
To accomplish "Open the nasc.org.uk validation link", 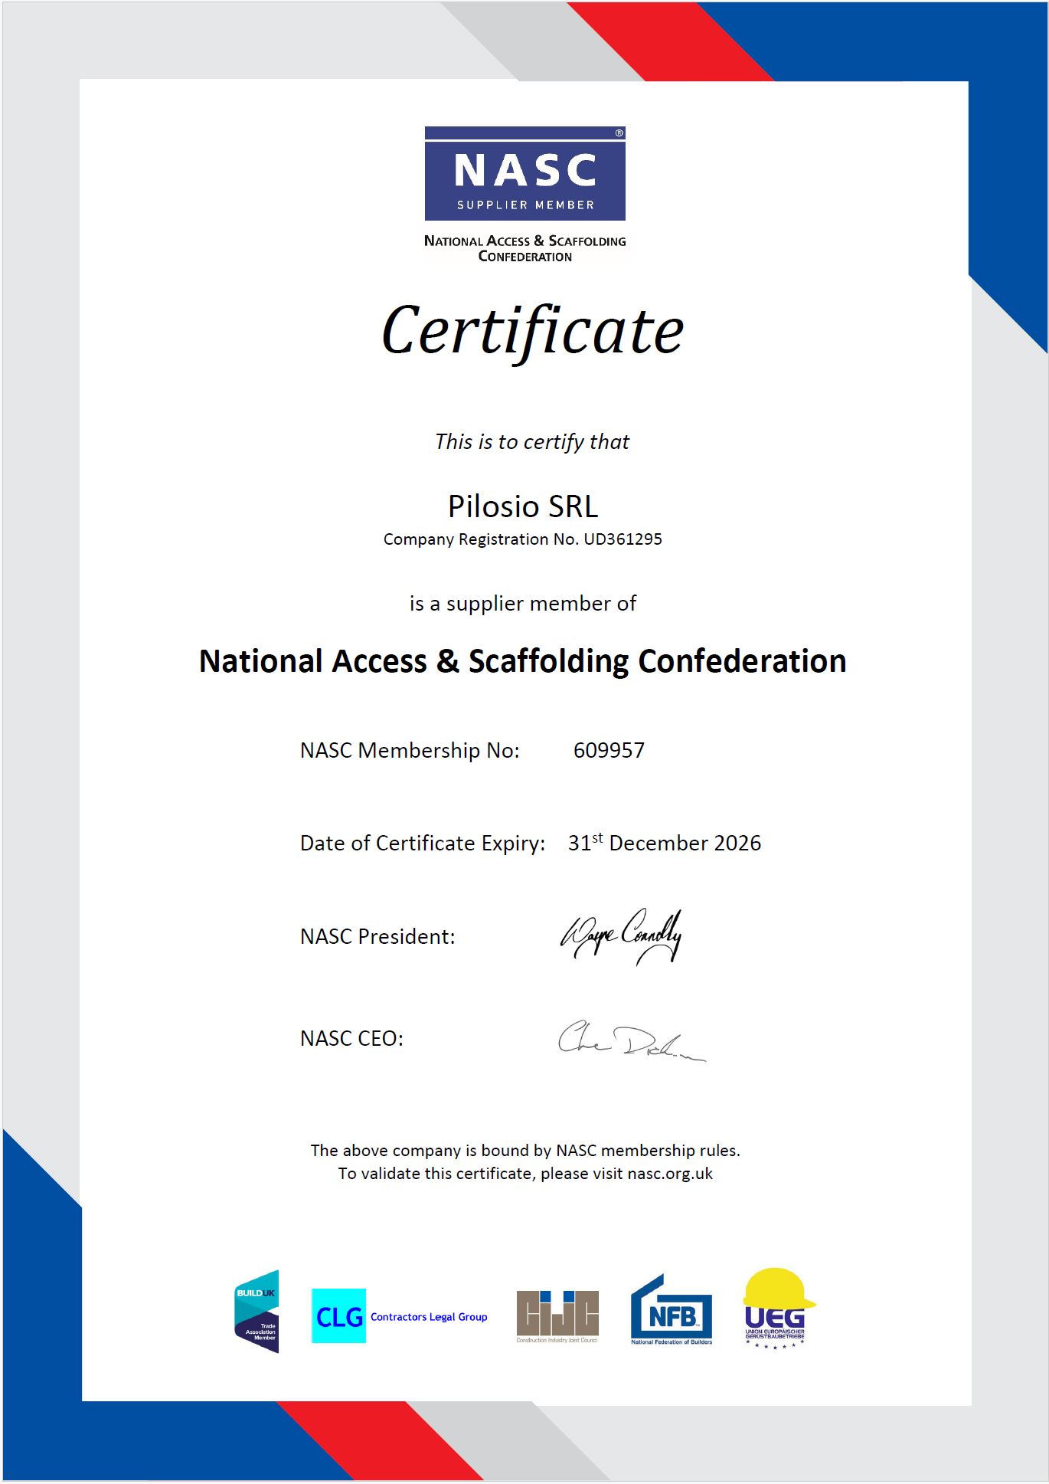I will click(670, 1174).
